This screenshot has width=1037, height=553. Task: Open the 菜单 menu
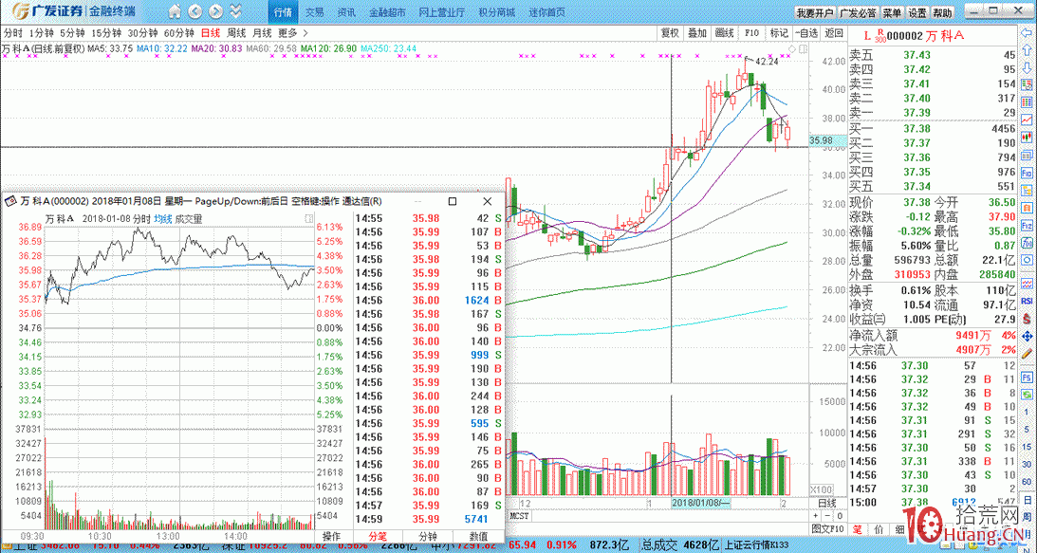pos(892,12)
